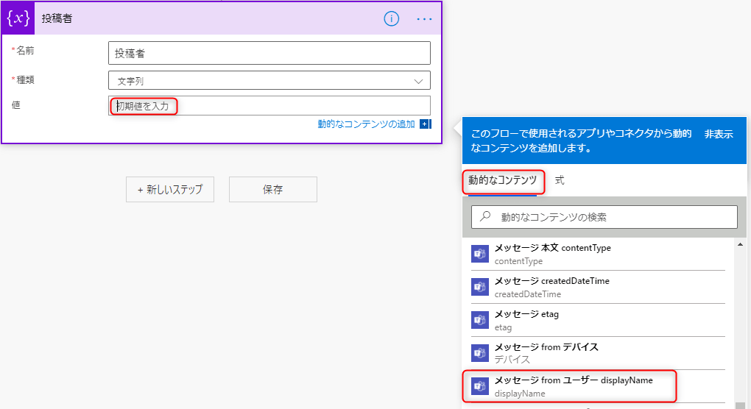
Task: Click Teams icon next to メッセージ createdDateTime
Action: click(479, 288)
